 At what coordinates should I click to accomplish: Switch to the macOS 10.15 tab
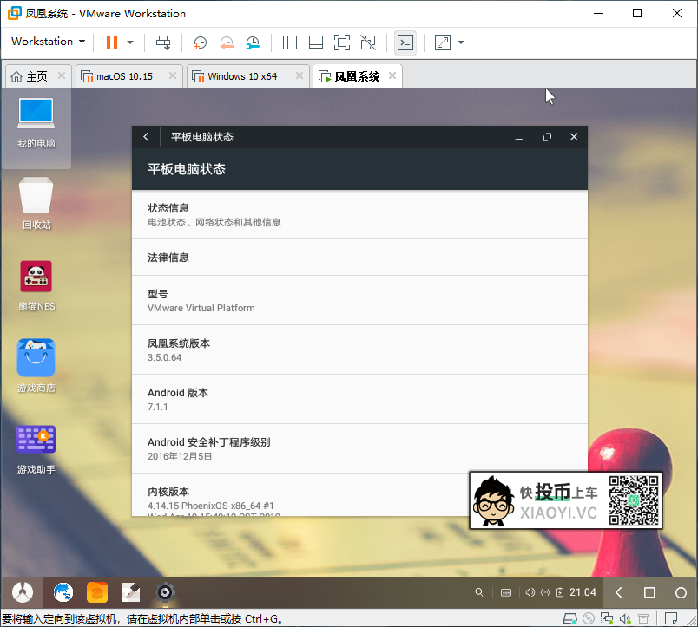pos(124,76)
